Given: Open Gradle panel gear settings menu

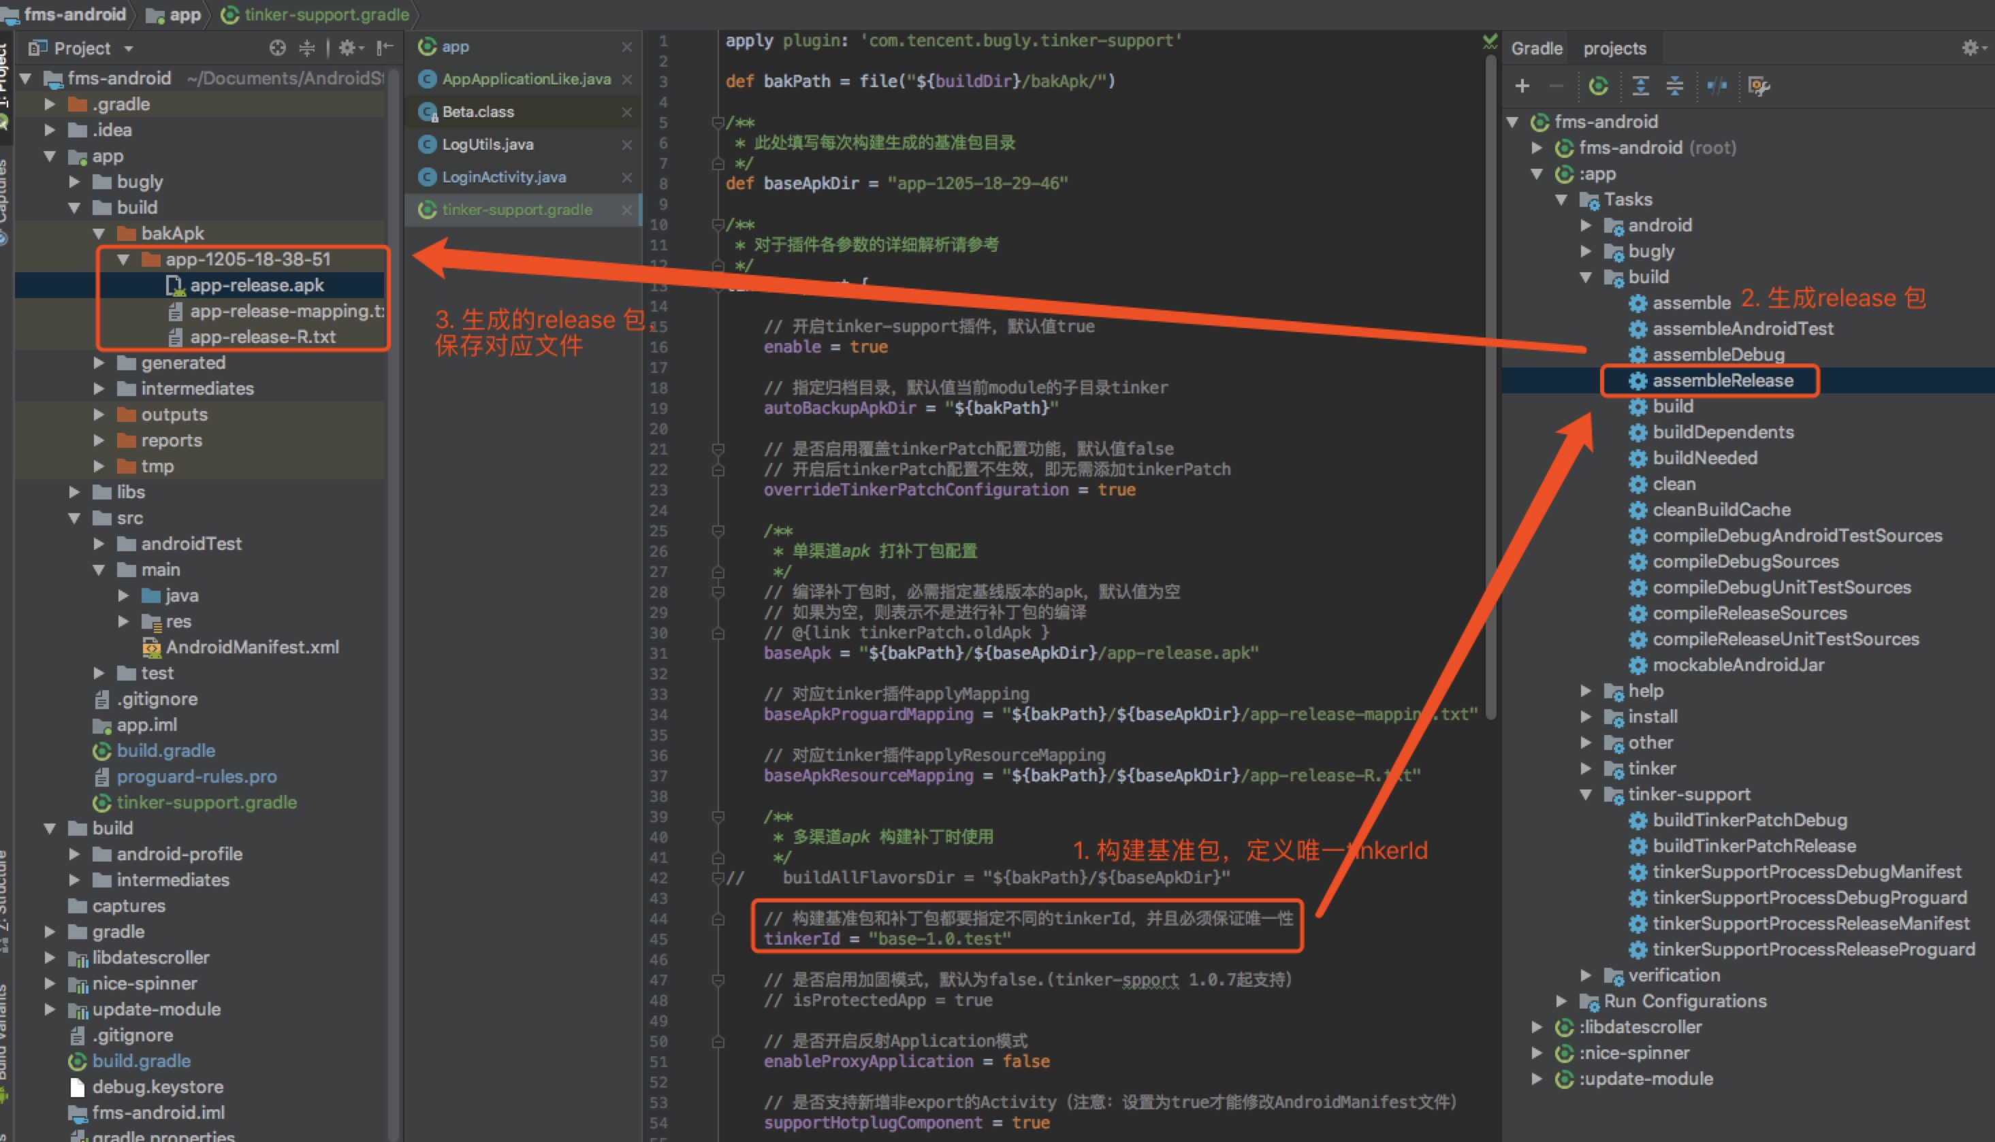Looking at the screenshot, I should tap(1970, 48).
